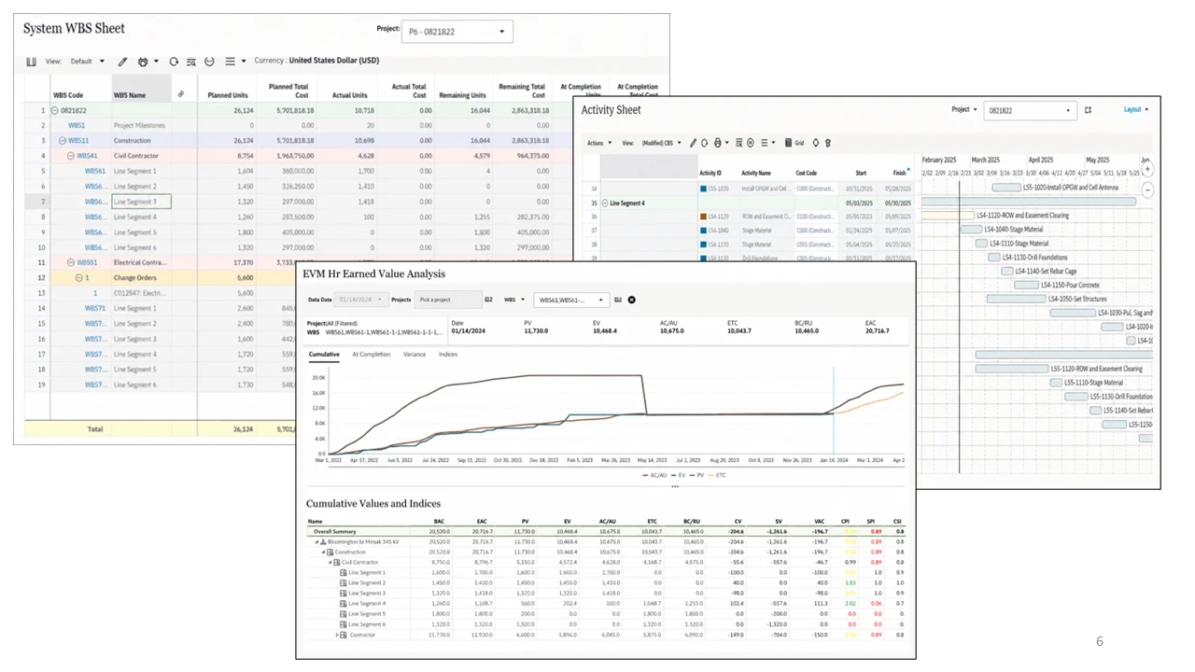Collapse the Line Segment 4 group in Activity Sheet
Viewport: 1195px width, 672px height.
pyautogui.click(x=604, y=203)
